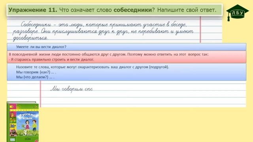Click the line "- Я стараюсь правильно строить и вести диалог."
Screen dimensions: 253x142
point(51,60)
